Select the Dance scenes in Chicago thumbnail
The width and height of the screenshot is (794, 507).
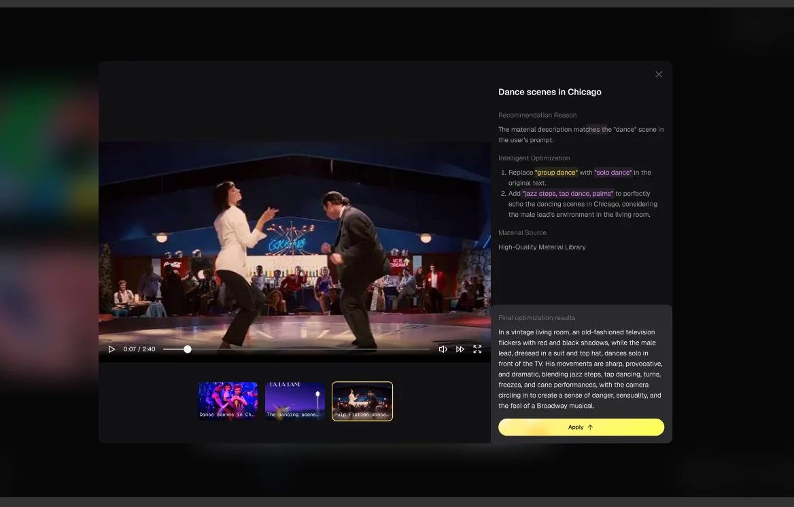click(228, 400)
